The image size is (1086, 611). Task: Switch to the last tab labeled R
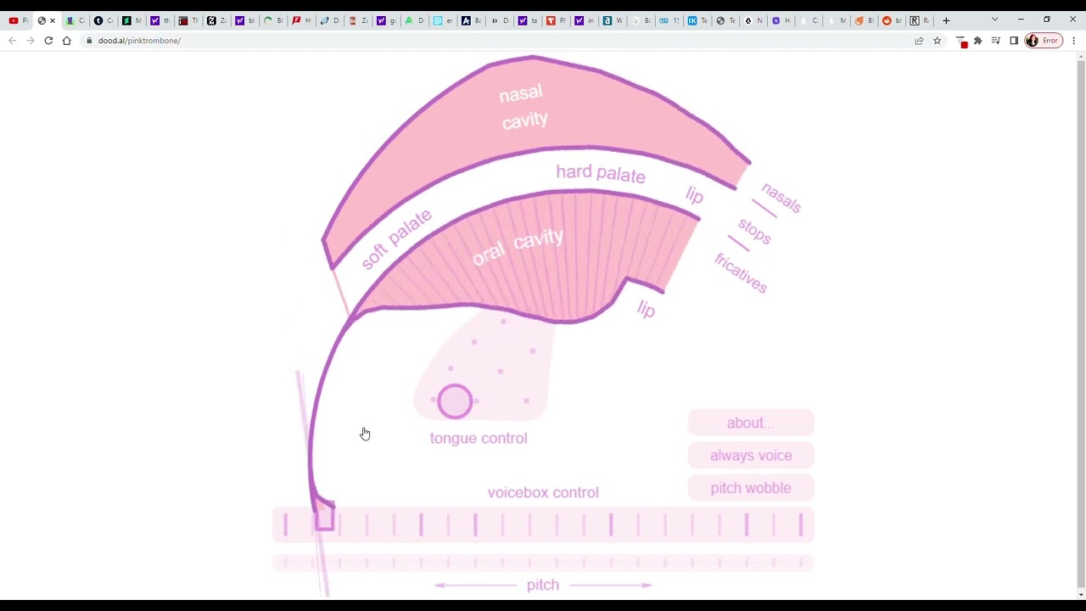(x=920, y=20)
